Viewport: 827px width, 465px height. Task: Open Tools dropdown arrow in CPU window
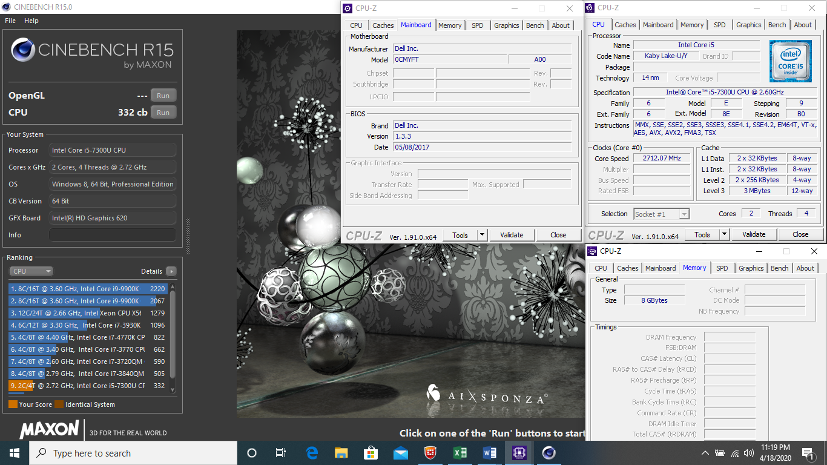click(725, 234)
